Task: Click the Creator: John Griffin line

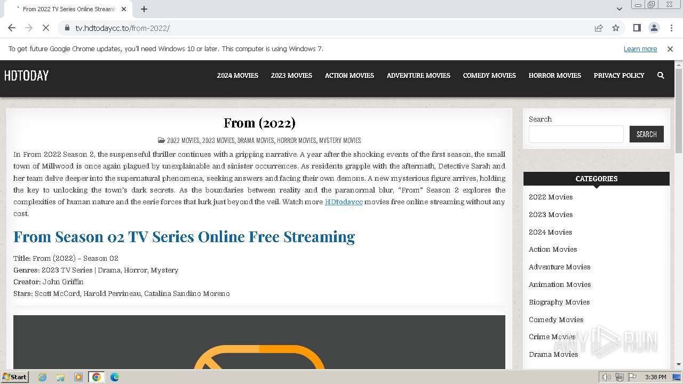Action: (49, 282)
